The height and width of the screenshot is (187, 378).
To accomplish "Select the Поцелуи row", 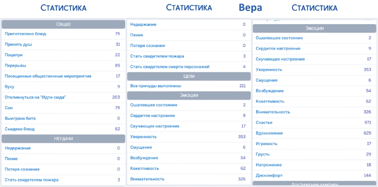I will tap(63, 55).
